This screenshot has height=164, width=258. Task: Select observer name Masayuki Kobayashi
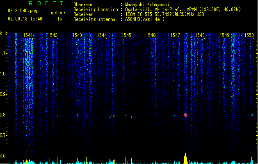(147, 5)
